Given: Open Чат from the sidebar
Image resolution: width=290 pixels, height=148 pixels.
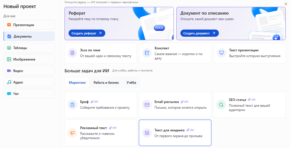Looking at the screenshot, I should pyautogui.click(x=29, y=94).
